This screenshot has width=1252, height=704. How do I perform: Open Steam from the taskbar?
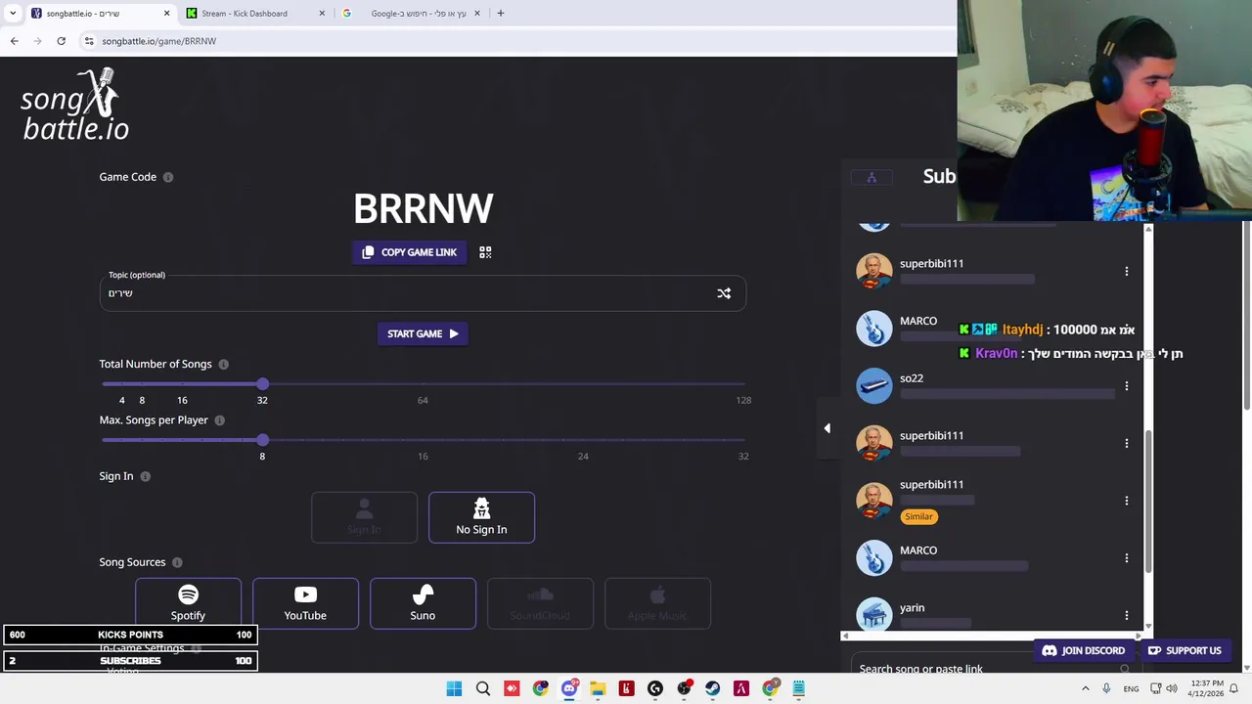click(712, 688)
